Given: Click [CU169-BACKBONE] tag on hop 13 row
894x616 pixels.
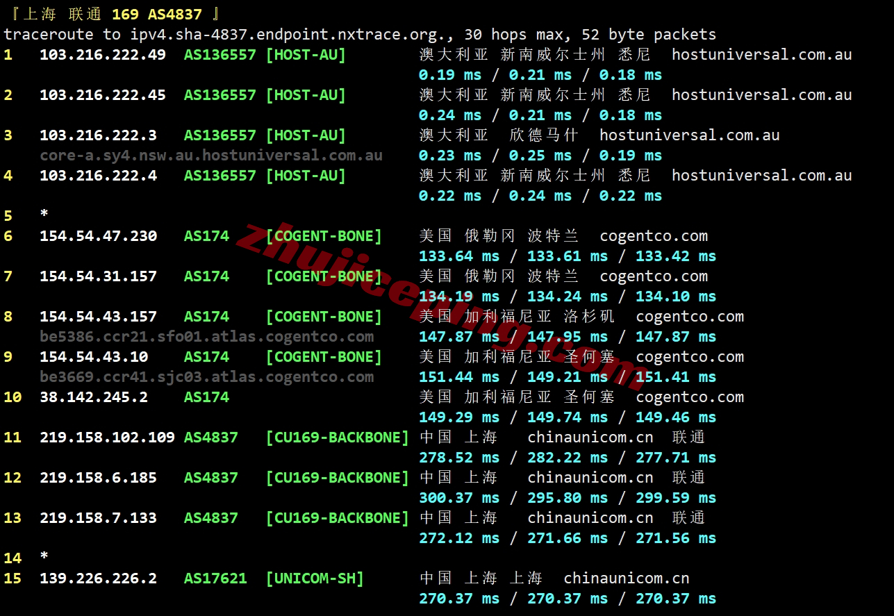Looking at the screenshot, I should point(338,518).
